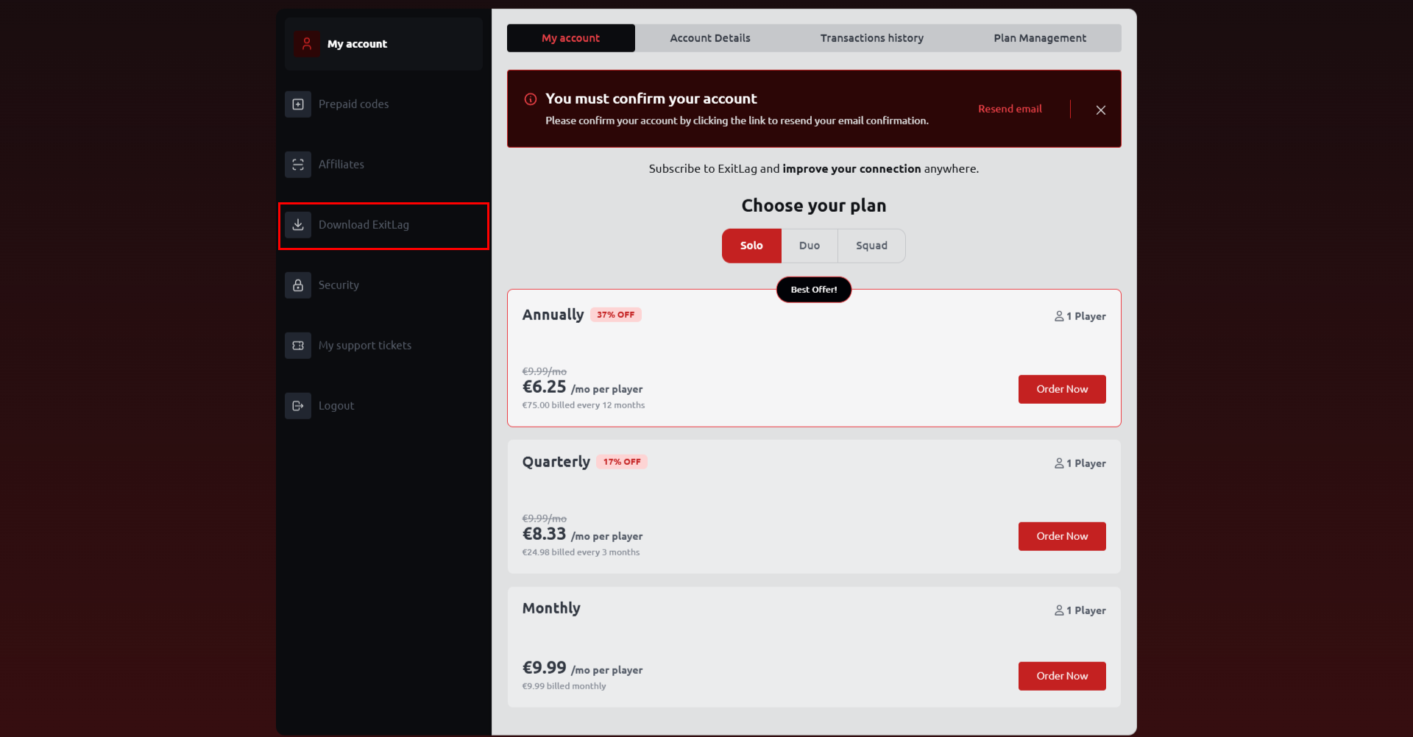Switch to the Duo plan option

[810, 246]
